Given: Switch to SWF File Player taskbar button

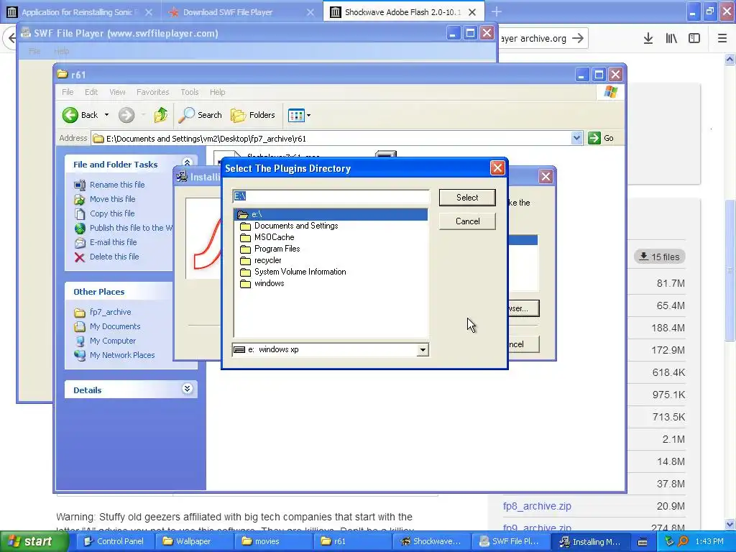Looking at the screenshot, I should coord(510,542).
